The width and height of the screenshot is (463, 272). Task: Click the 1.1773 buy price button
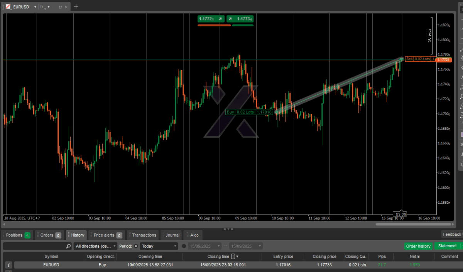tap(240, 18)
